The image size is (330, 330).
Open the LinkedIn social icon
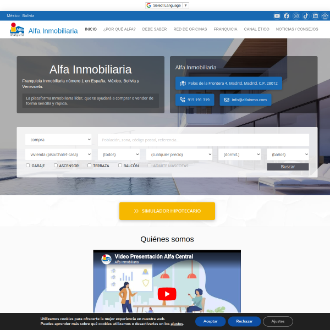[x=315, y=16]
